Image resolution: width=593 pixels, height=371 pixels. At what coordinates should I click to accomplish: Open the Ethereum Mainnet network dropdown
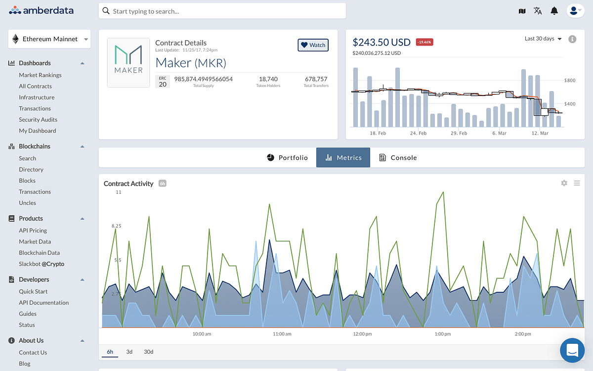(48, 39)
